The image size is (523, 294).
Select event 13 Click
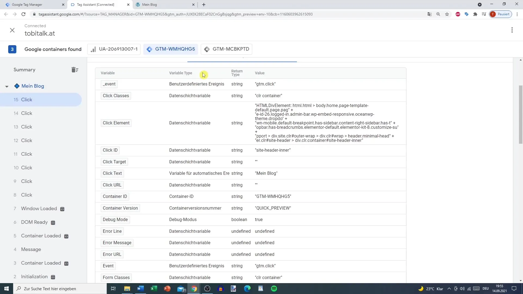pyautogui.click(x=41, y=127)
